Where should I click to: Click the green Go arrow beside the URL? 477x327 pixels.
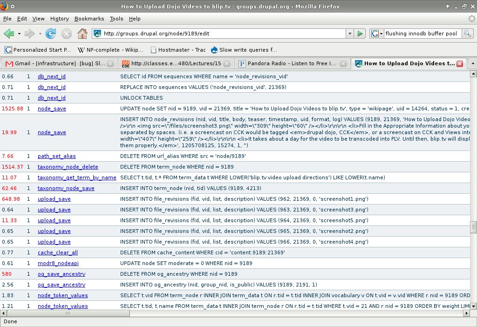360,34
